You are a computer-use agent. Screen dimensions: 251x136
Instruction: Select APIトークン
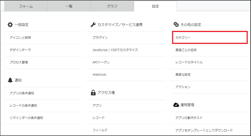pyautogui.click(x=126, y=62)
